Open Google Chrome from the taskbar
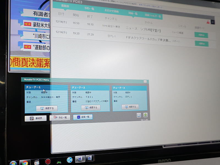 click(25, 163)
